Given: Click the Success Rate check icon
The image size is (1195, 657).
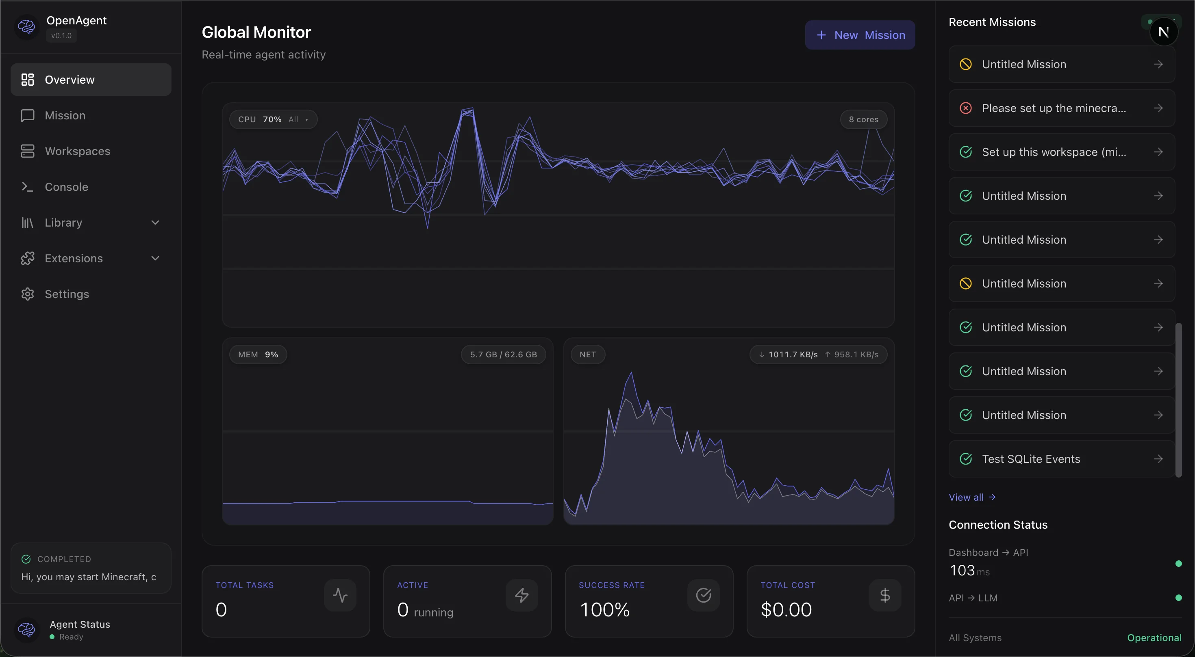Looking at the screenshot, I should [x=703, y=595].
